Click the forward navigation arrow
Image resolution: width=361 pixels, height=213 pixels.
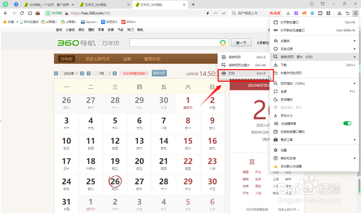point(14,13)
